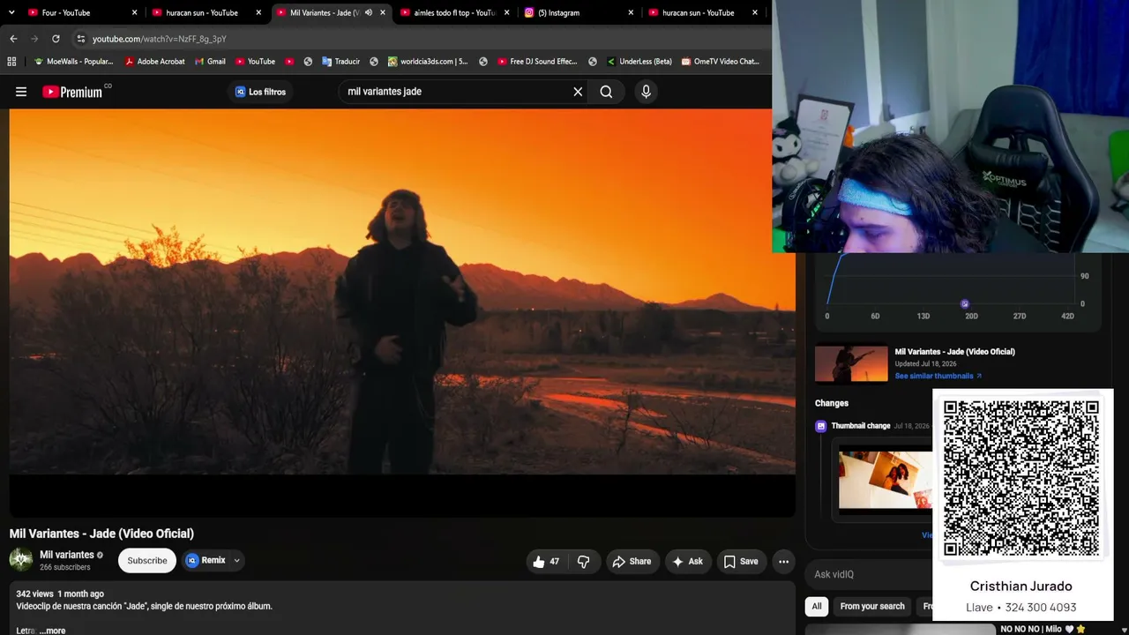The height and width of the screenshot is (635, 1129).
Task: Click the Thumbnail change label
Action: click(861, 426)
